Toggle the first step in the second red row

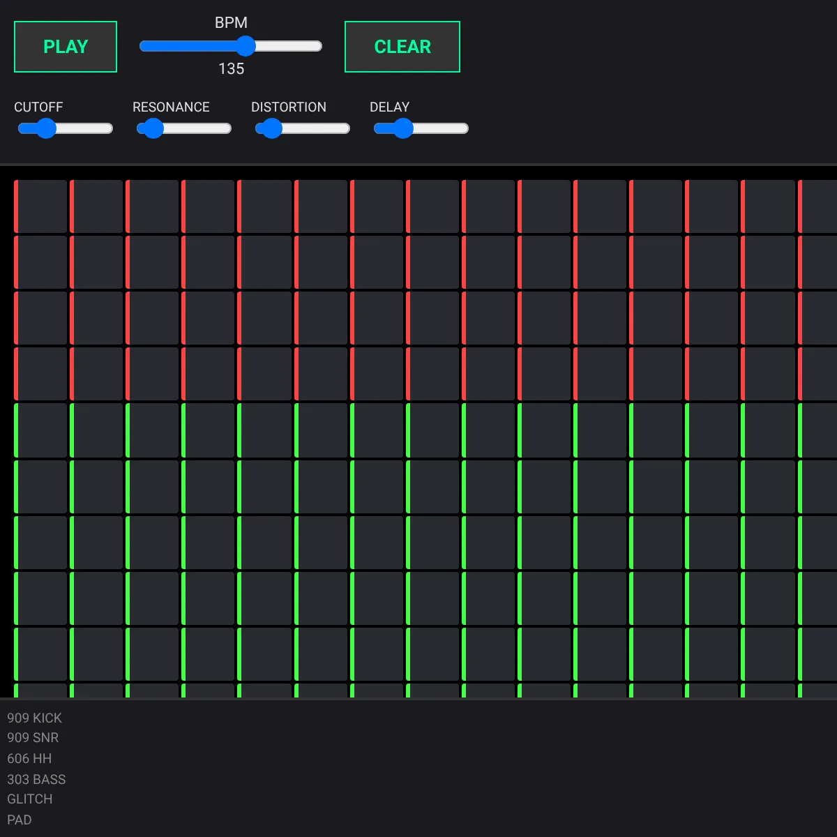click(x=40, y=262)
